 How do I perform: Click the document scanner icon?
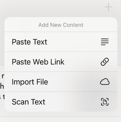click(x=105, y=102)
